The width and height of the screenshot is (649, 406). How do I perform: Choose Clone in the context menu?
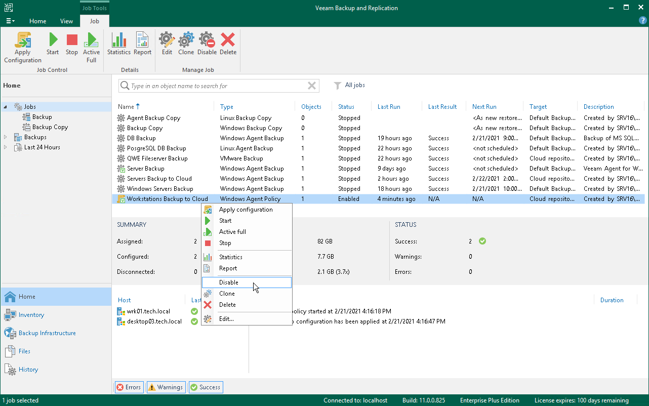click(247, 294)
